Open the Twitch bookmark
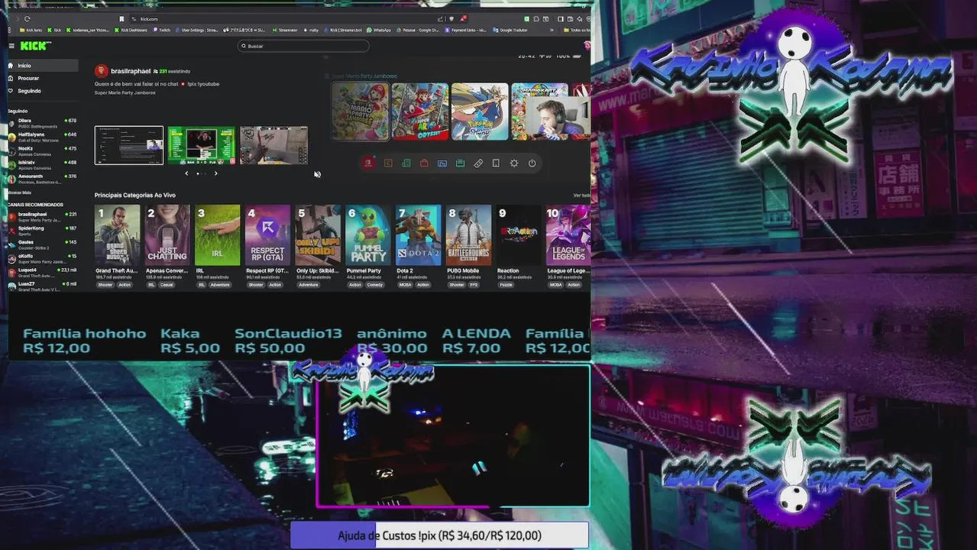 (162, 30)
